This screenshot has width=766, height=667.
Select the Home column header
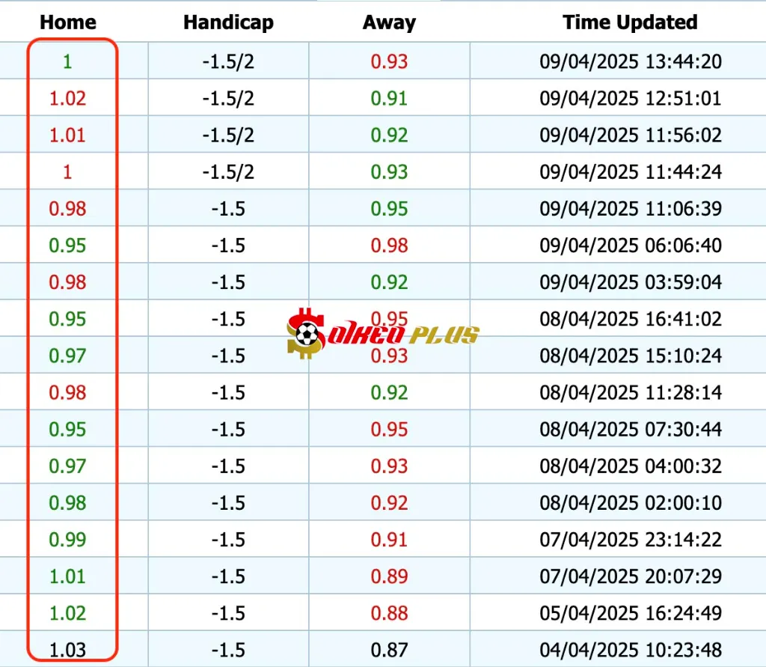[x=68, y=22]
